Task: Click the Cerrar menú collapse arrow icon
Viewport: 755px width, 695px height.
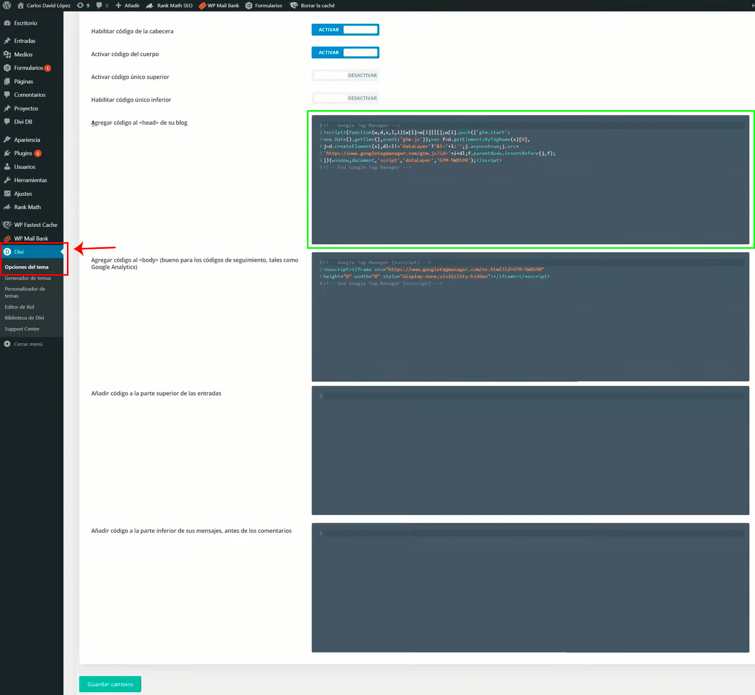Action: (x=7, y=344)
